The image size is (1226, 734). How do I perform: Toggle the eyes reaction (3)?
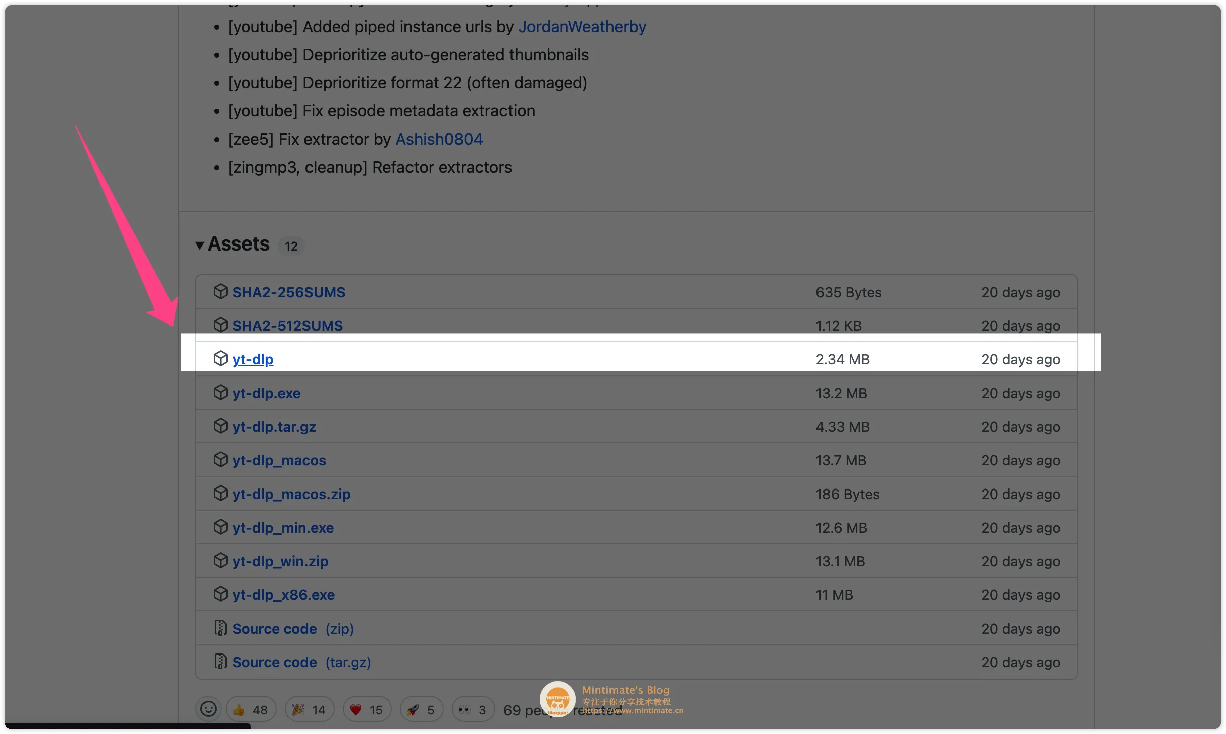pos(473,710)
